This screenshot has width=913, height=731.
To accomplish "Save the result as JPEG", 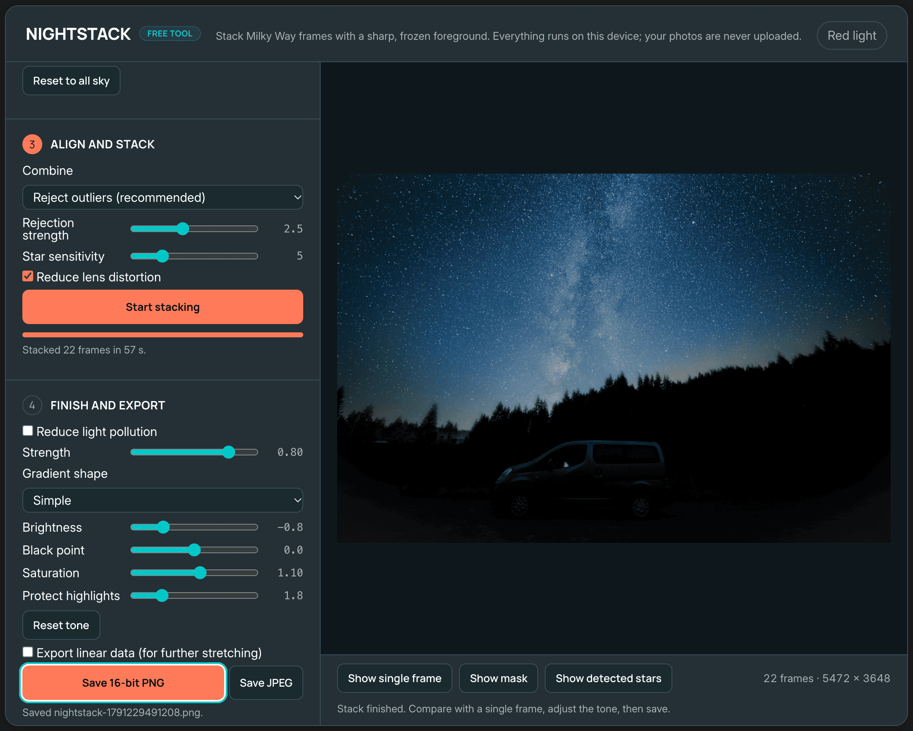I will [x=266, y=683].
